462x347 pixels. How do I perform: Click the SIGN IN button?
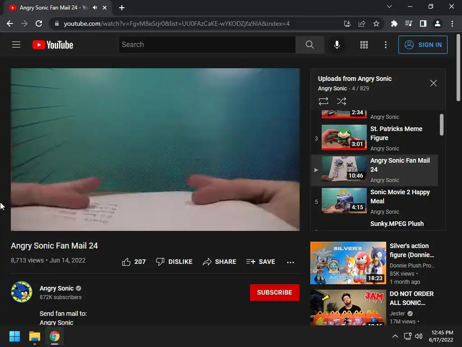coord(422,45)
